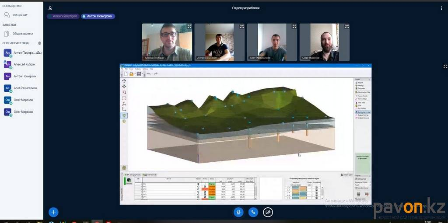
Task: Click Антон Поморзин talking indicator
Action: [x=98, y=16]
